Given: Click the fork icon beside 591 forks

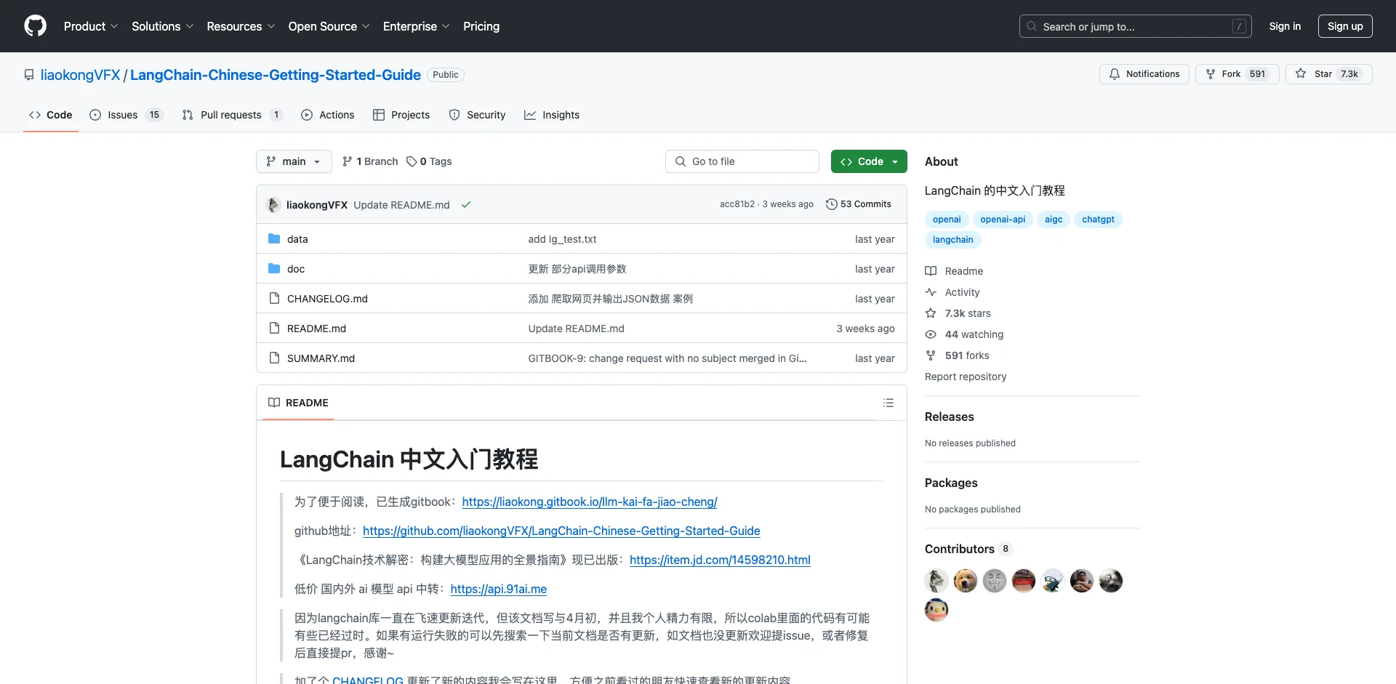Looking at the screenshot, I should [x=931, y=355].
